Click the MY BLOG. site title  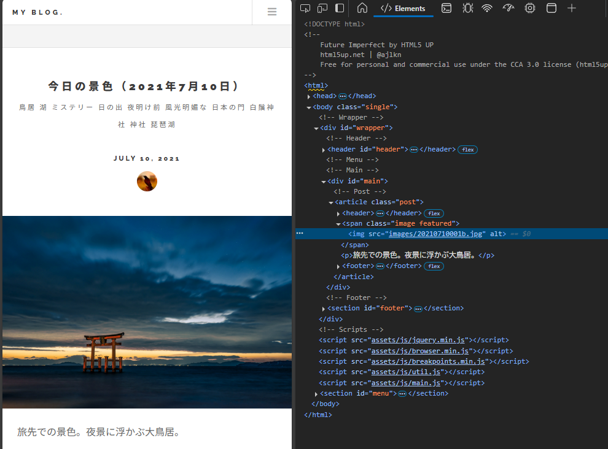coord(37,12)
